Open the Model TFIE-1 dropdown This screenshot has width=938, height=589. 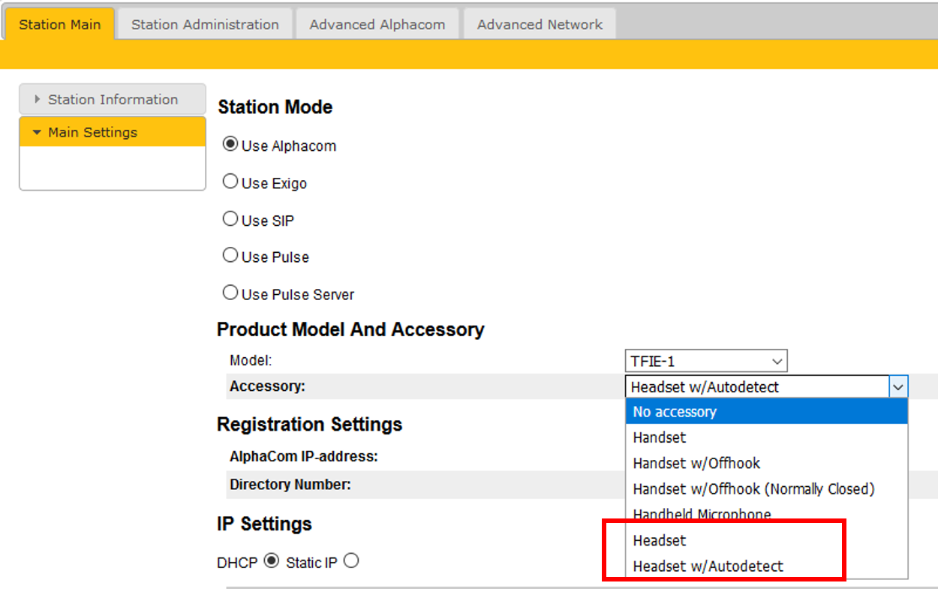[x=705, y=361]
